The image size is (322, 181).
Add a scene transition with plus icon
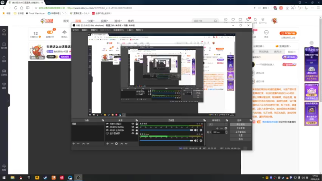pos(217,128)
